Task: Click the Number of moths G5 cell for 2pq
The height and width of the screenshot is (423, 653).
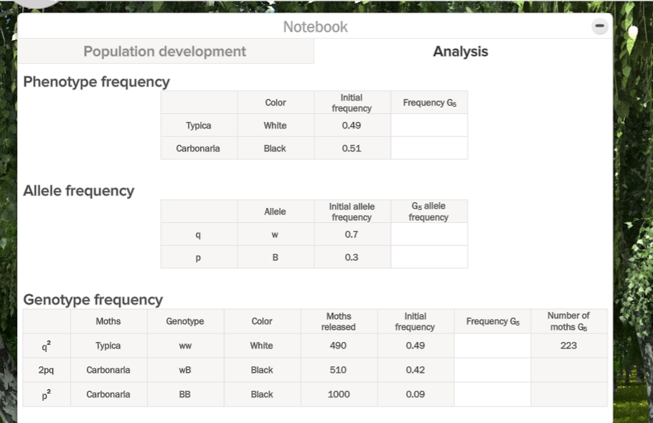Action: [569, 370]
